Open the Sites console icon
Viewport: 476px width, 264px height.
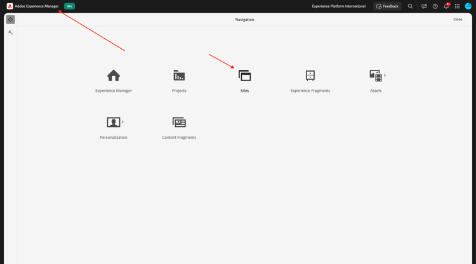pyautogui.click(x=245, y=76)
